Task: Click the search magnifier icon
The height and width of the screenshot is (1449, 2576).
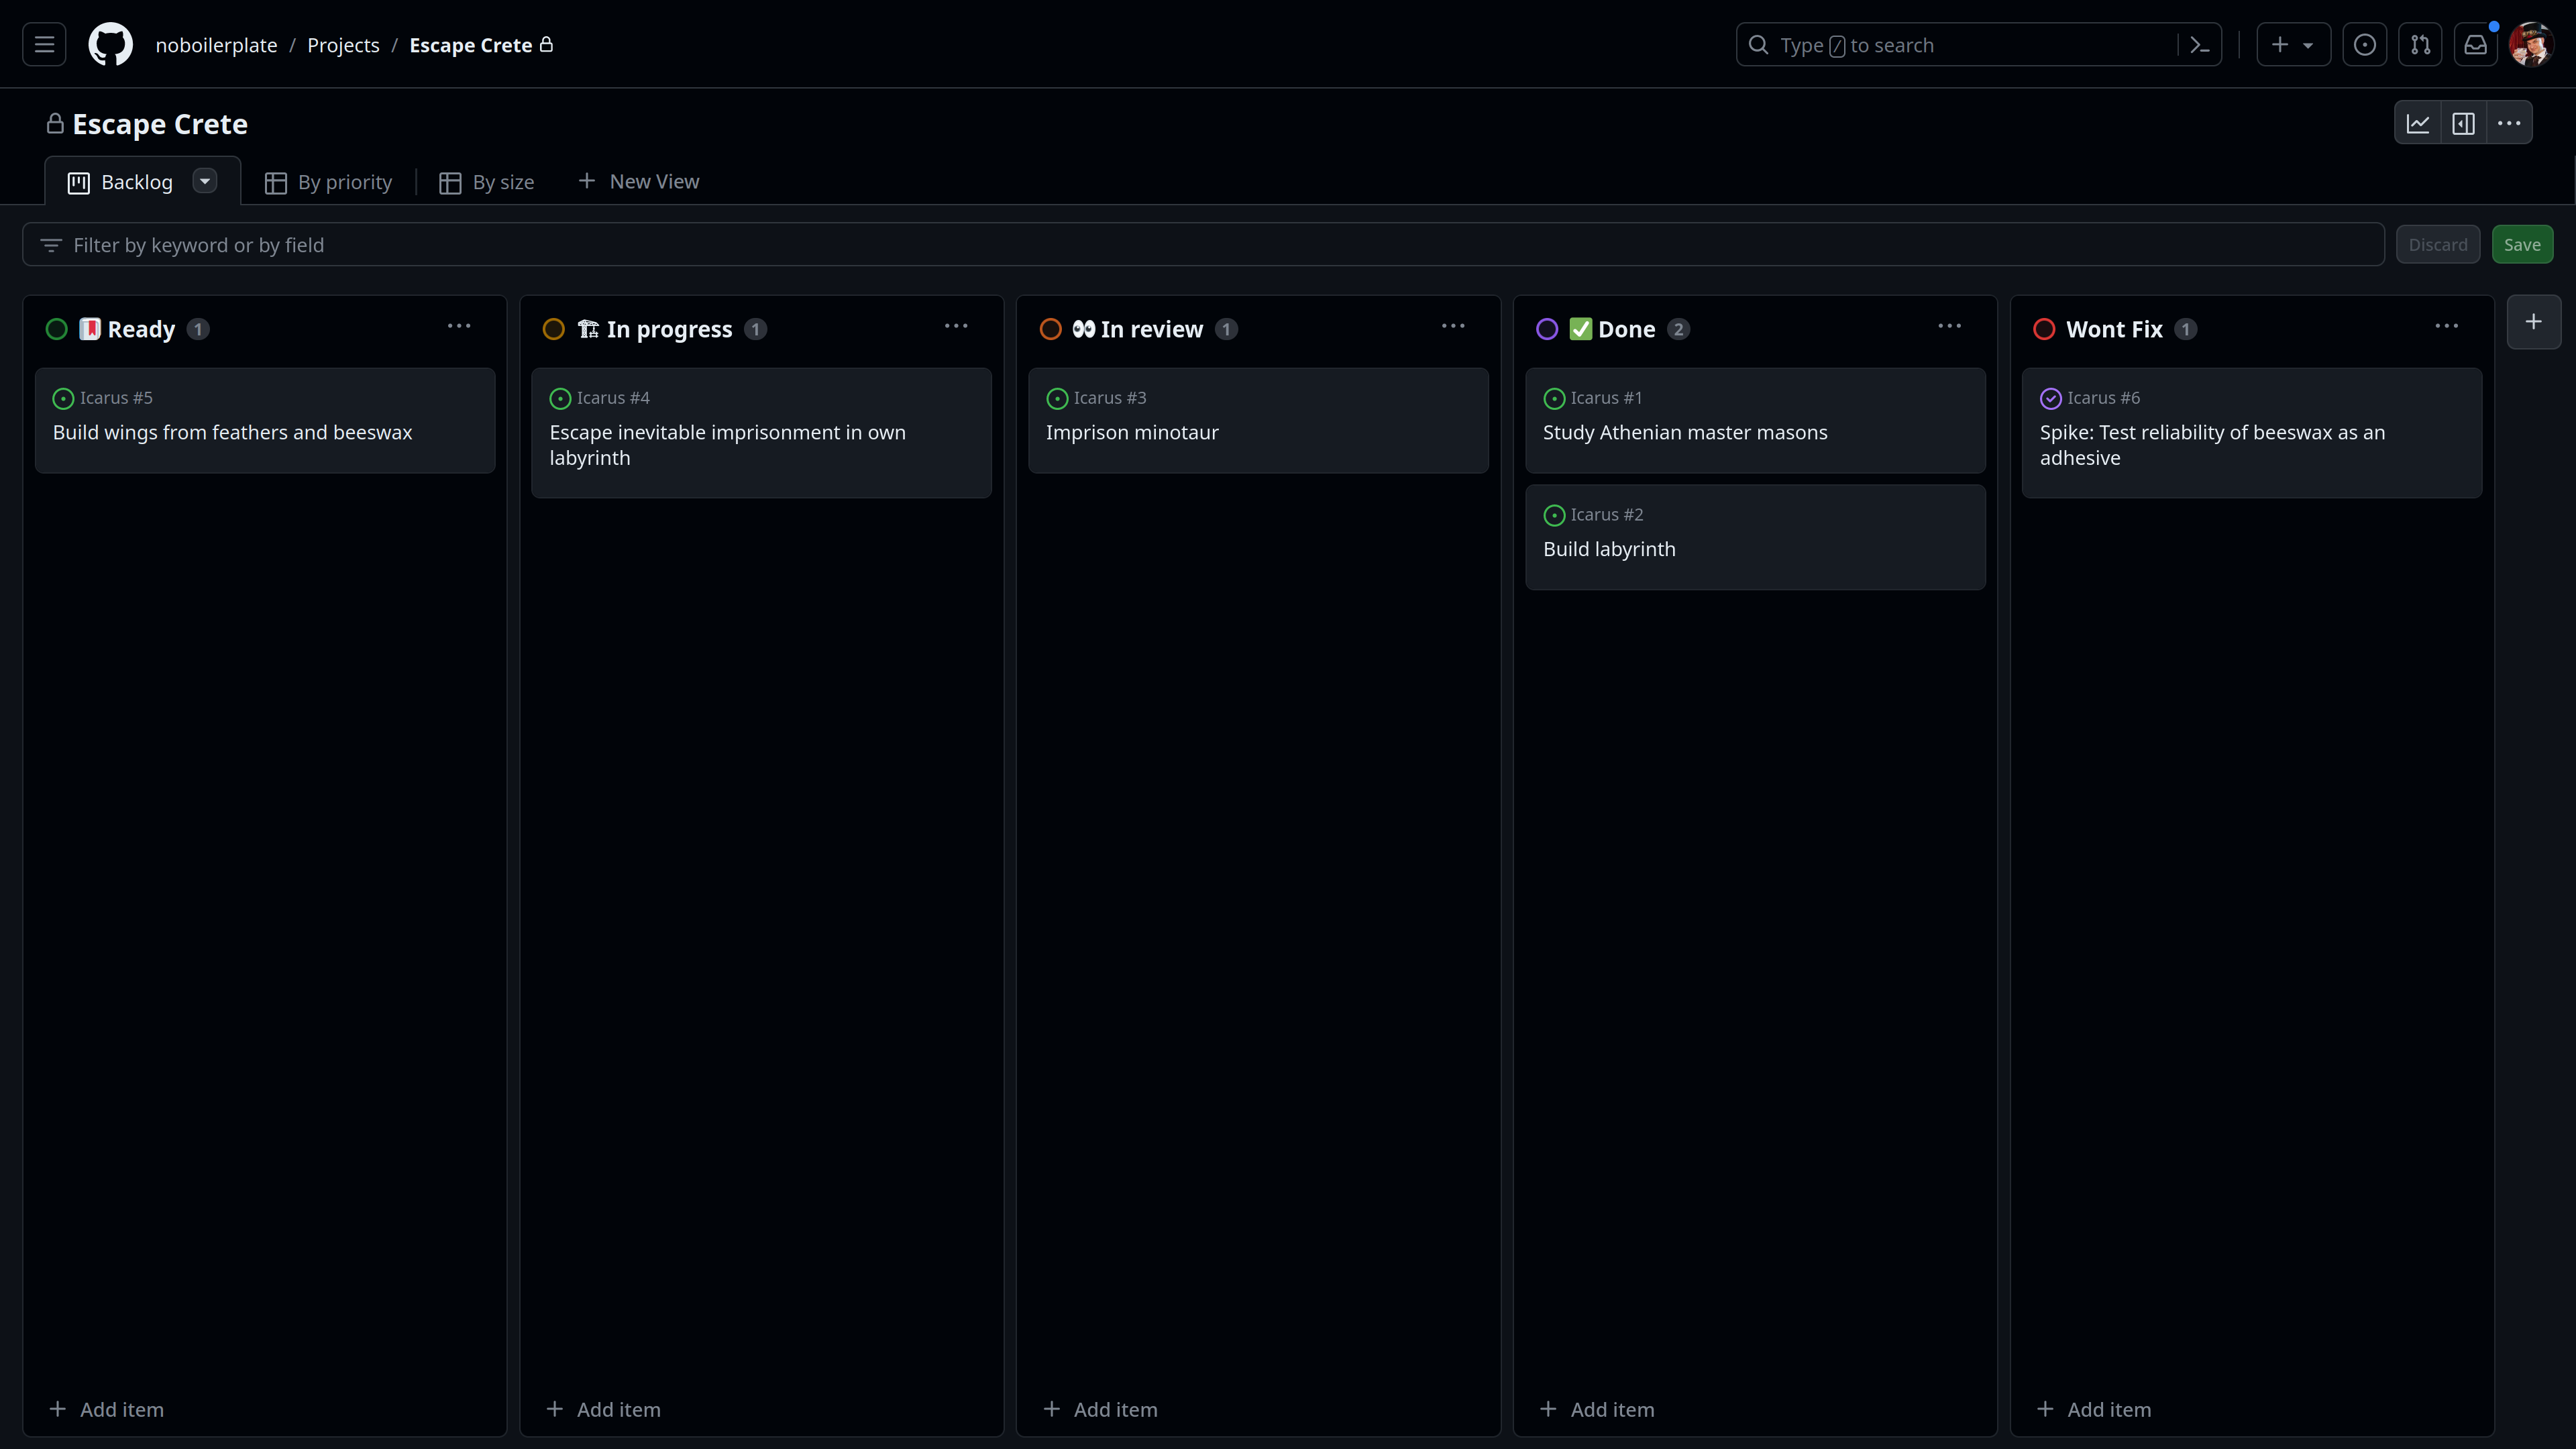Action: (x=1758, y=45)
